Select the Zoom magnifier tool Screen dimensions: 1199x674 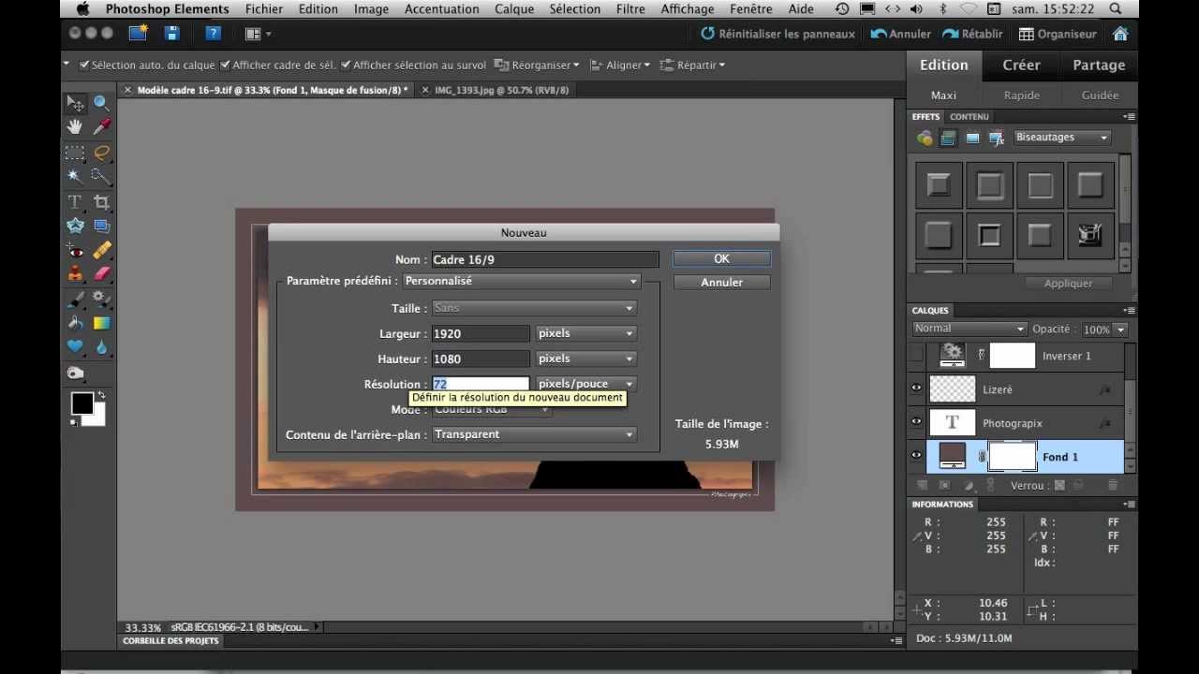click(101, 103)
